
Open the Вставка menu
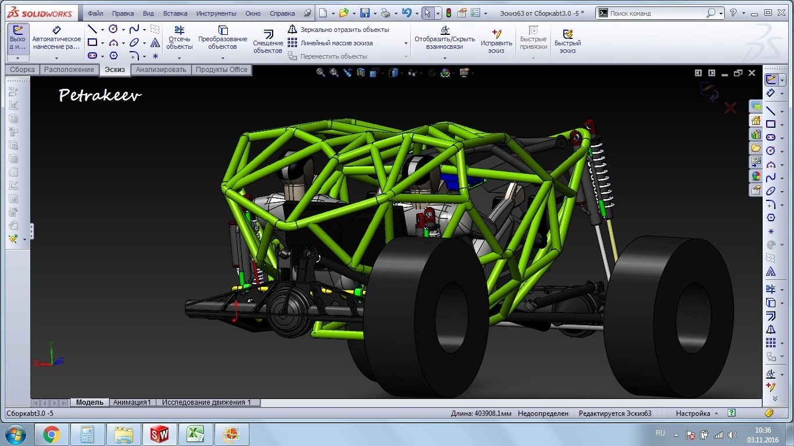coord(175,13)
